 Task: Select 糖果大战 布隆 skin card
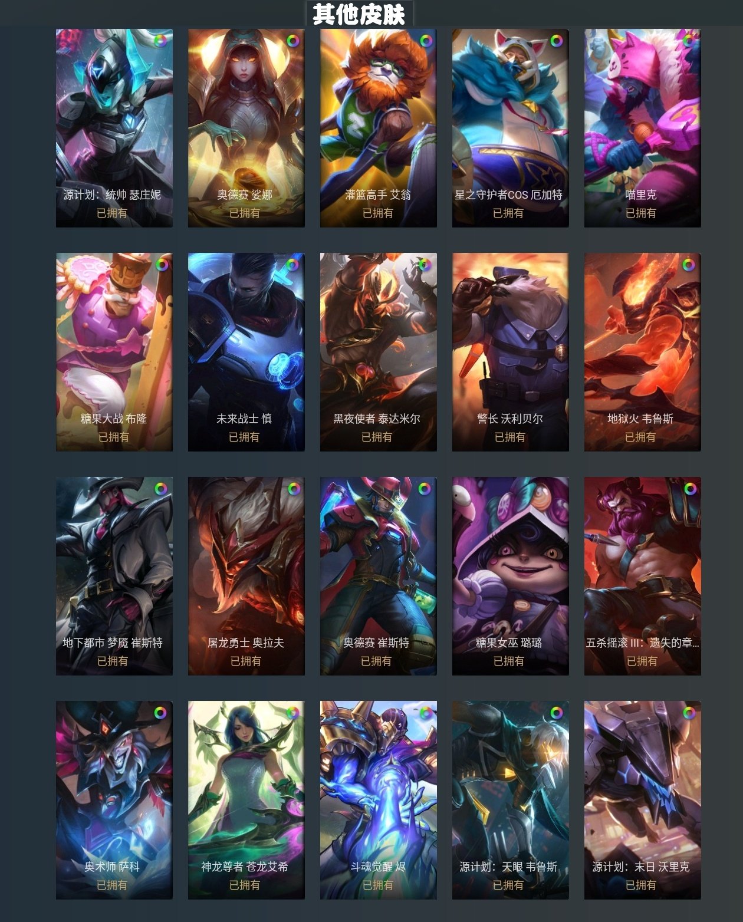(114, 352)
